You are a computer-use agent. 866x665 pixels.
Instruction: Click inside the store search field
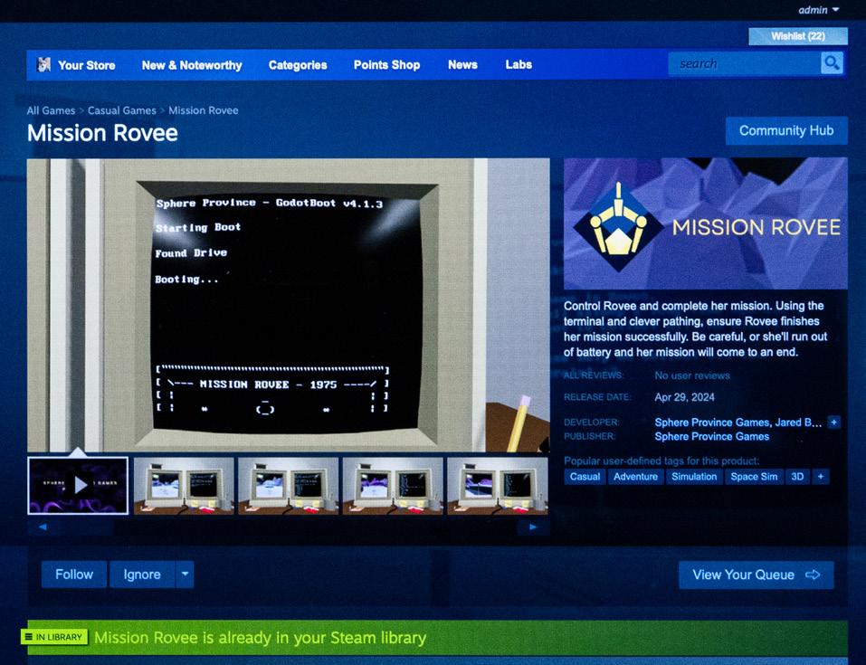click(744, 63)
